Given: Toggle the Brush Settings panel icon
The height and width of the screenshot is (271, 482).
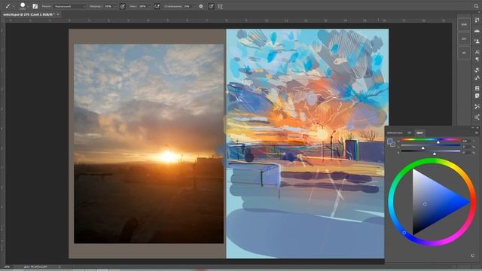Looking at the screenshot, I should (35, 6).
